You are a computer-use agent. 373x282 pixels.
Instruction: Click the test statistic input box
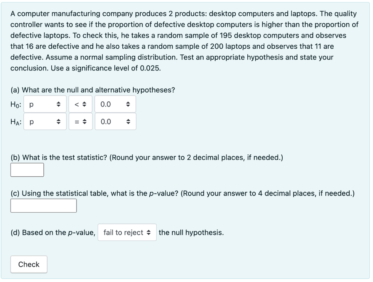tap(27, 170)
